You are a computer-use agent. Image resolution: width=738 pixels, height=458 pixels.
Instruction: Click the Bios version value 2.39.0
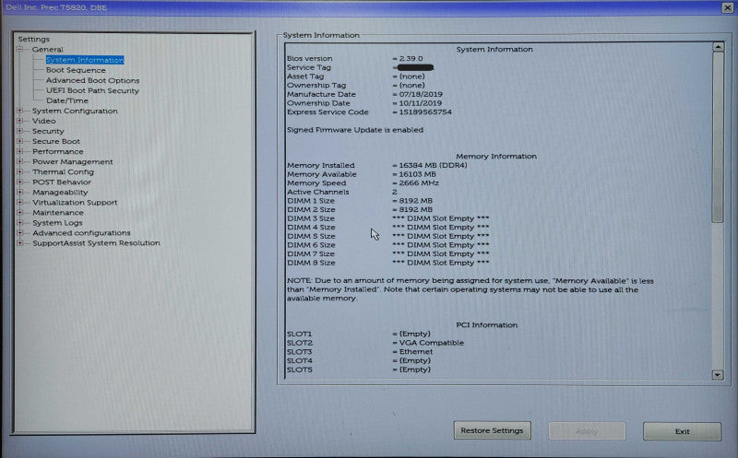click(x=411, y=58)
